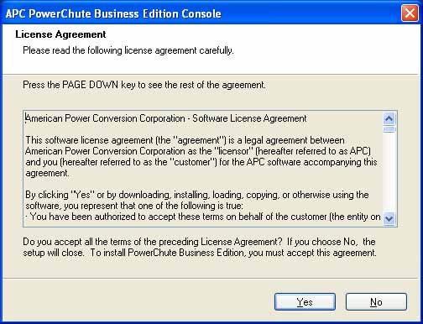Click 'To install PowerChute Business Edition' sentence

tap(233, 253)
